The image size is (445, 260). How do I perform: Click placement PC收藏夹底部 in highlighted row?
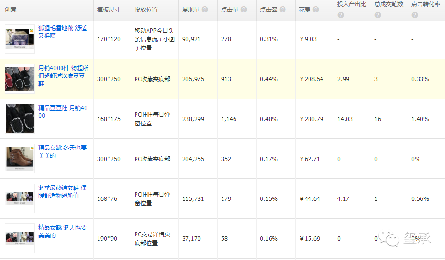tap(152, 79)
